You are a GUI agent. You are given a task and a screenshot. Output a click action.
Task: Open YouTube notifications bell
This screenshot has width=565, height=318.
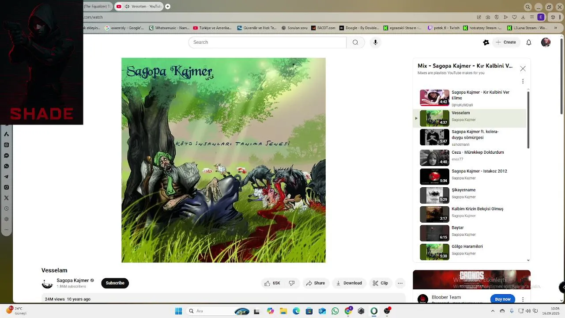529,42
